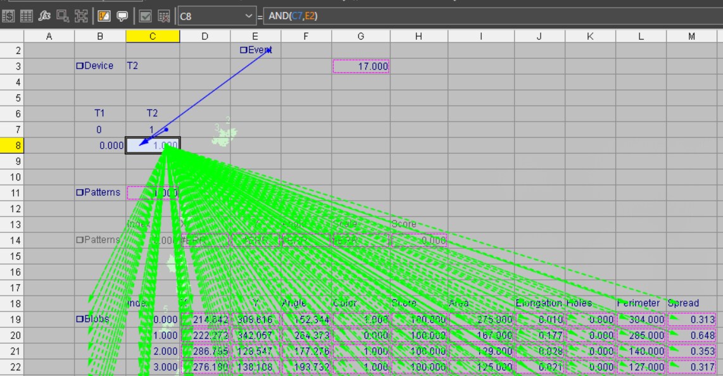Viewport: 723px width, 376px height.
Task: Click the Perimeter header cell
Action: tap(641, 303)
